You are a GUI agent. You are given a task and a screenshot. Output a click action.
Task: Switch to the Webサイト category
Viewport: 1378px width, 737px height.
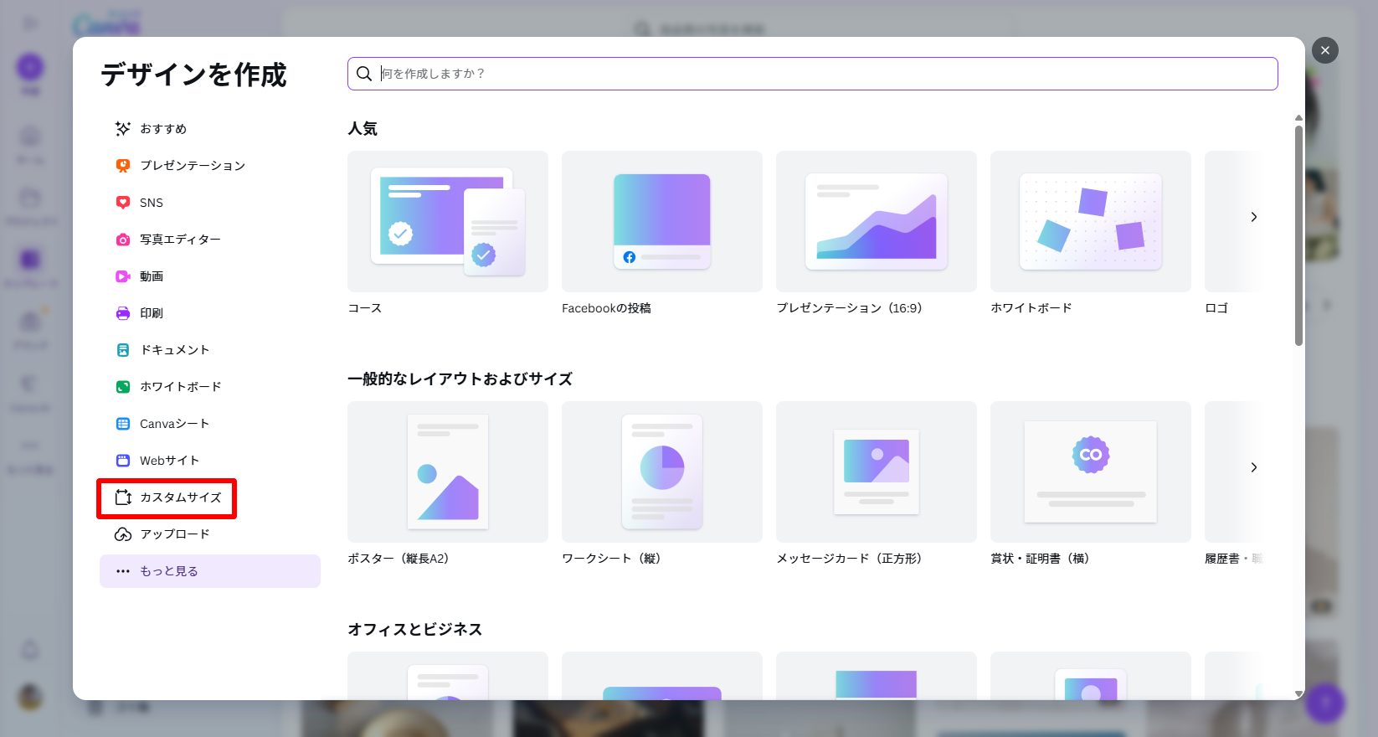tap(169, 461)
